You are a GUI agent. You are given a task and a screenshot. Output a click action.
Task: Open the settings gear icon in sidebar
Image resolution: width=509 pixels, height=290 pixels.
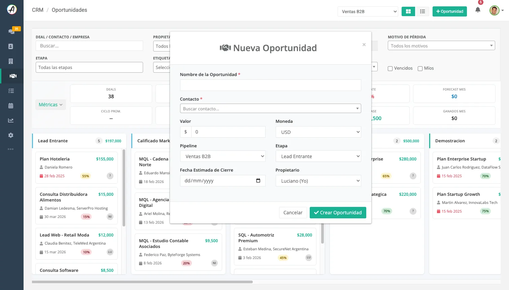coord(11,135)
